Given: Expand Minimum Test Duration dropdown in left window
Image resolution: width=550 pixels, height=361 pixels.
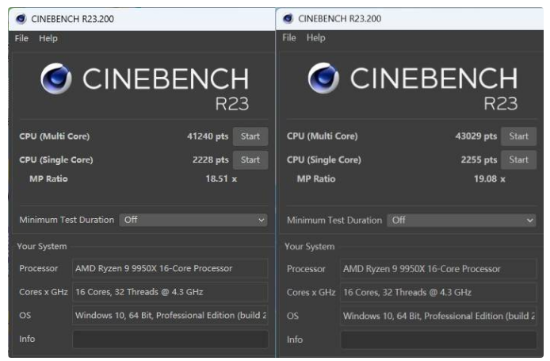Looking at the screenshot, I should (x=193, y=220).
